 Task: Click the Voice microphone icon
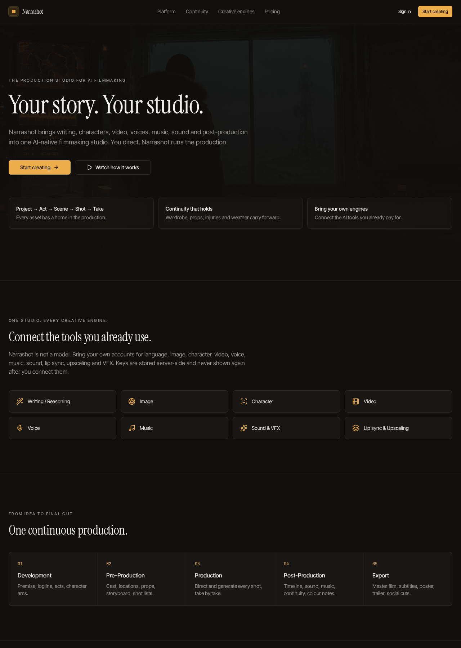pyautogui.click(x=20, y=428)
